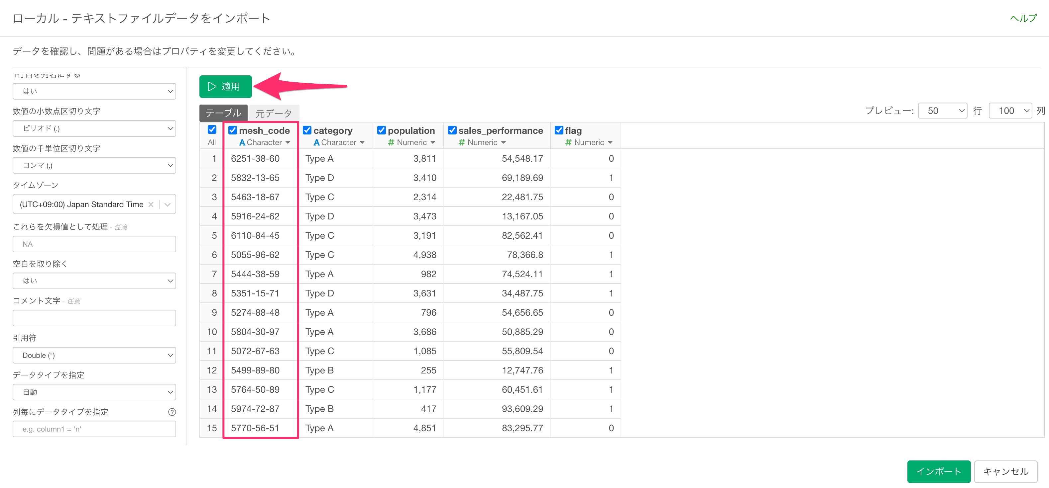The image size is (1049, 488).
Task: Click the インポート button
Action: (x=938, y=471)
